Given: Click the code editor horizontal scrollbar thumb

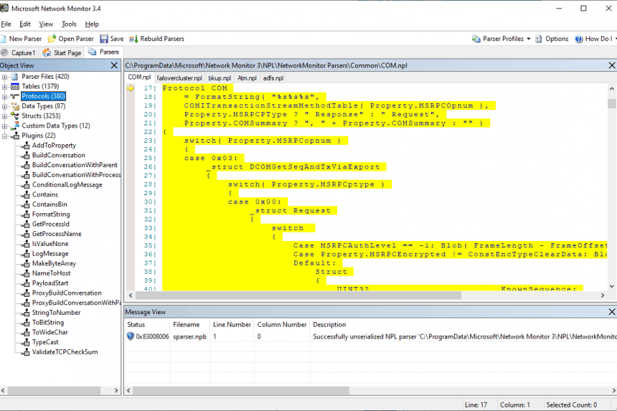Looking at the screenshot, I should point(298,295).
